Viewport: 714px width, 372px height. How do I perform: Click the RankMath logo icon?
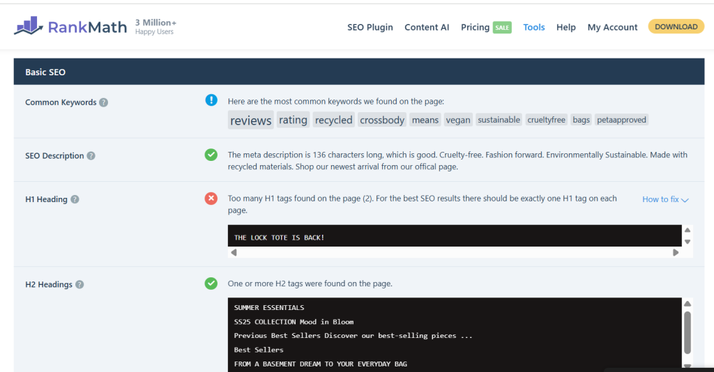(x=29, y=26)
